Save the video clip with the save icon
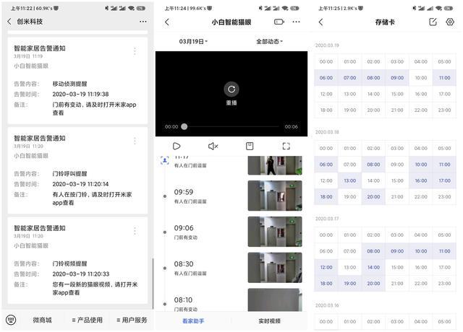Viewport: 463px width, 332px height. (x=250, y=146)
